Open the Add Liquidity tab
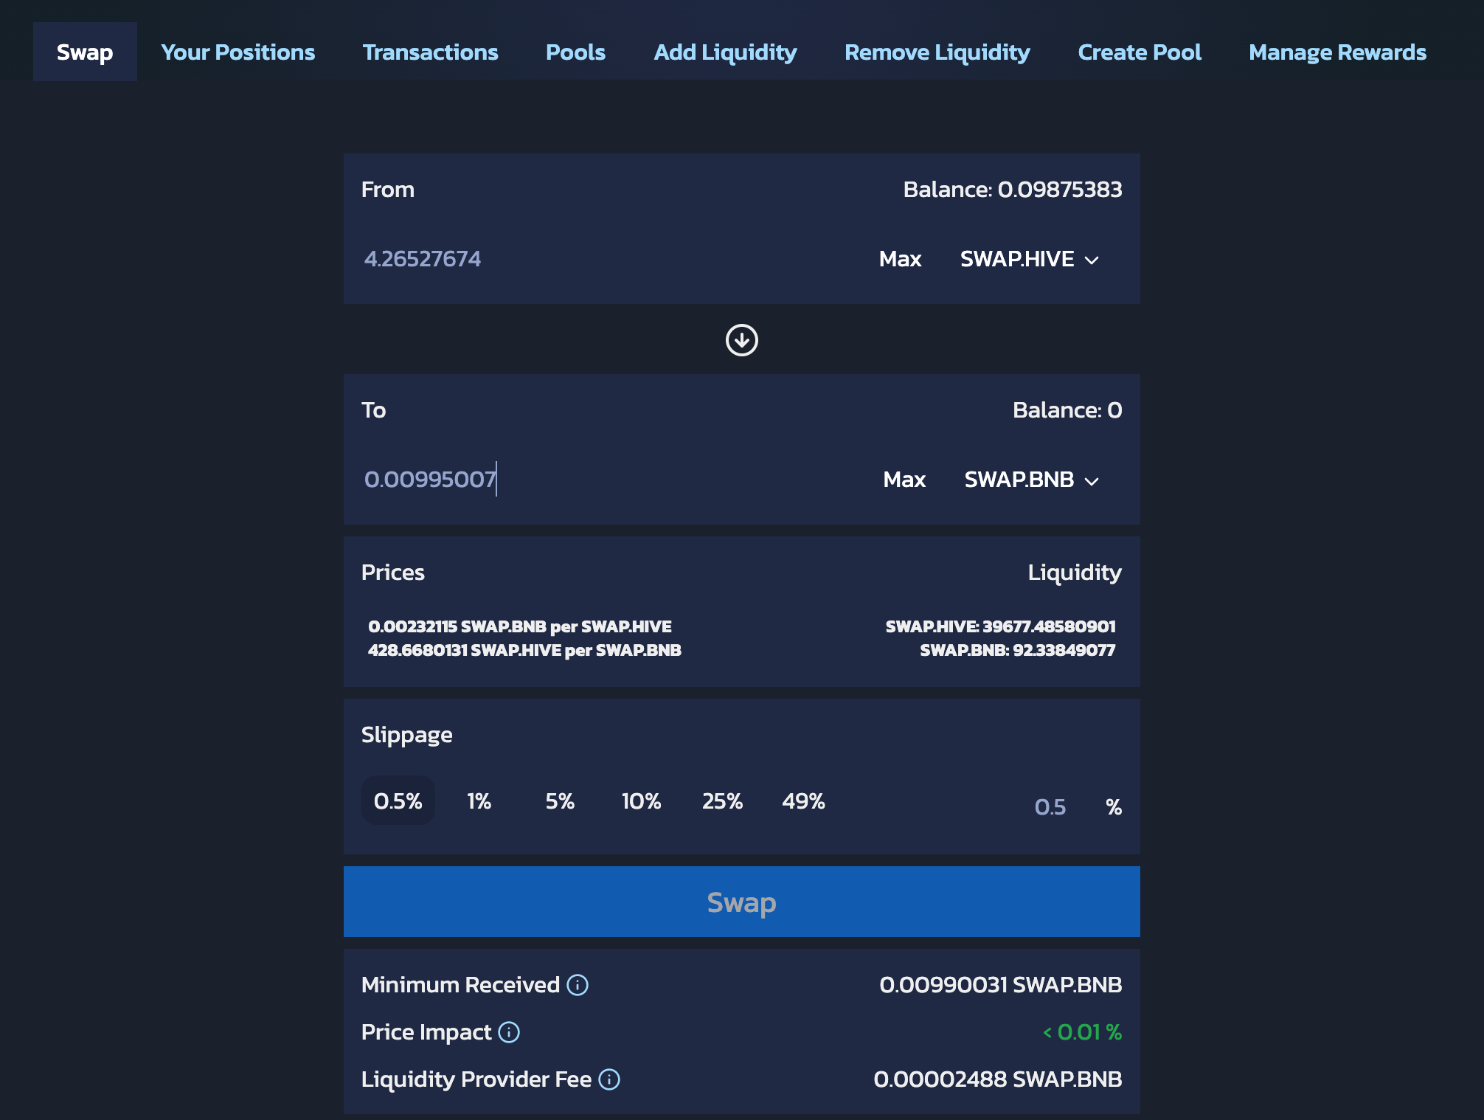Image resolution: width=1484 pixels, height=1120 pixels. tap(725, 52)
